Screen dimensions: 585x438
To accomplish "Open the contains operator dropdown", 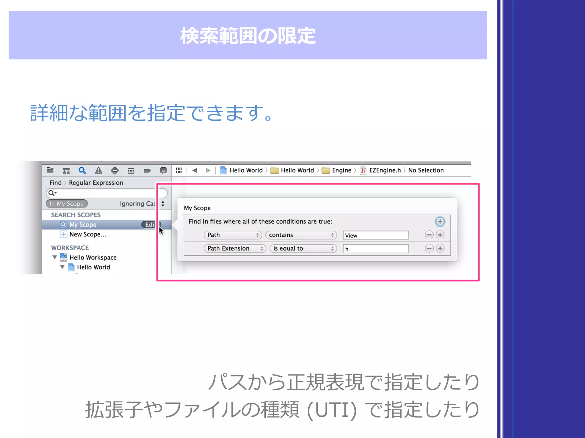I will point(301,235).
